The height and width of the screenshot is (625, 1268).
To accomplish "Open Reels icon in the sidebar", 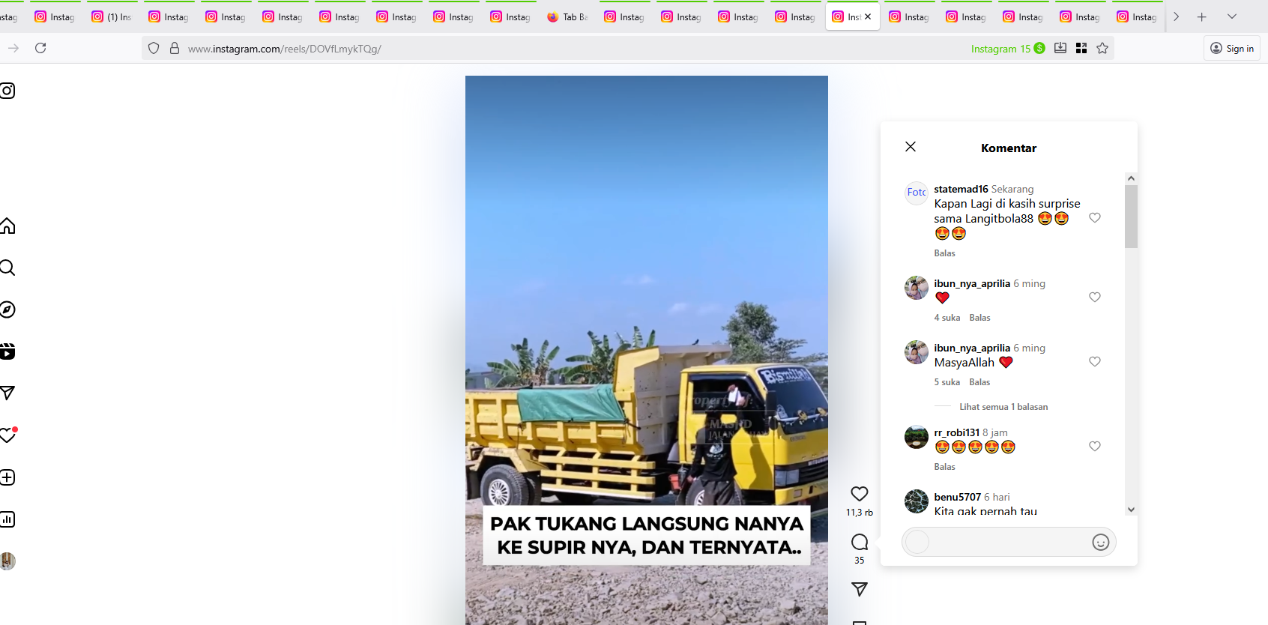I will tap(7, 351).
